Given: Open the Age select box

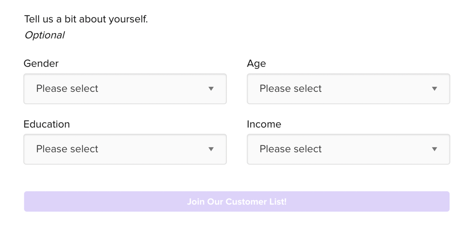Looking at the screenshot, I should click(x=348, y=89).
